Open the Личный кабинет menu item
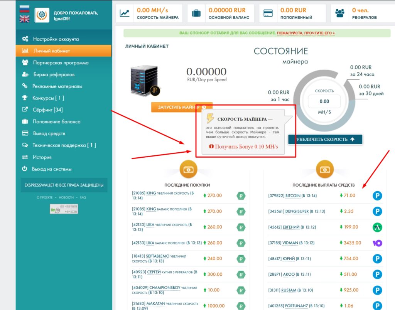395x310 pixels. [64, 51]
